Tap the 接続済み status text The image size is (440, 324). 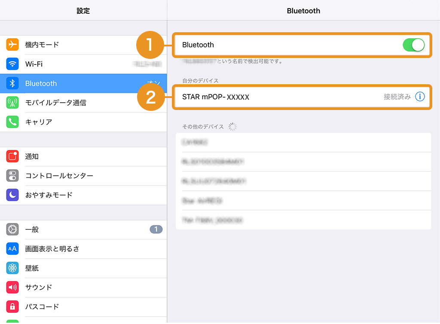pos(397,97)
